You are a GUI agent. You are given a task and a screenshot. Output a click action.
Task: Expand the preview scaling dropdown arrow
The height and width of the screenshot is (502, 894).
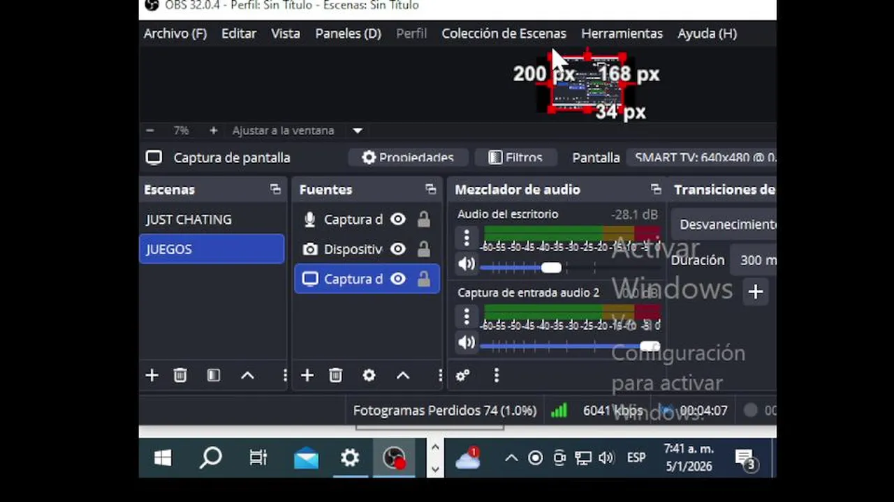[358, 130]
